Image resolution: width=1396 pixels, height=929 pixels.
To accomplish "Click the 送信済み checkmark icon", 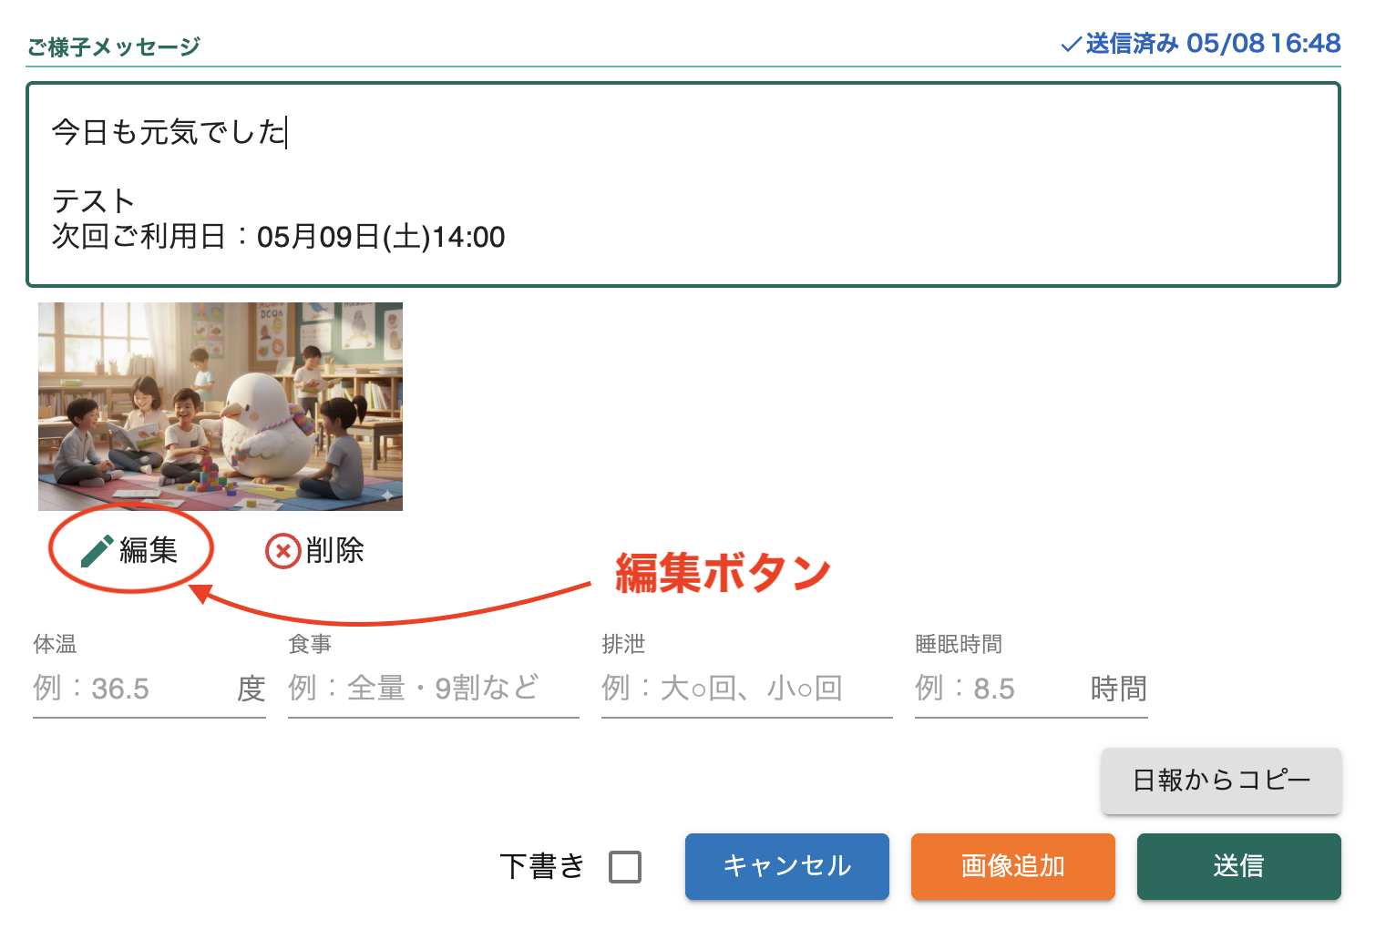I will pos(1071,44).
